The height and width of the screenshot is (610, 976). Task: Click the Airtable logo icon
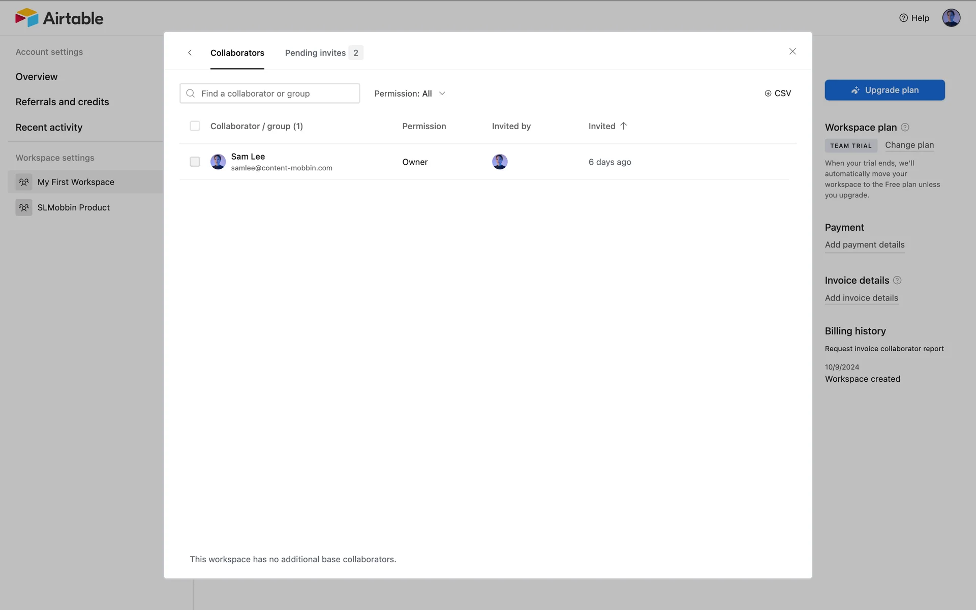(26, 18)
